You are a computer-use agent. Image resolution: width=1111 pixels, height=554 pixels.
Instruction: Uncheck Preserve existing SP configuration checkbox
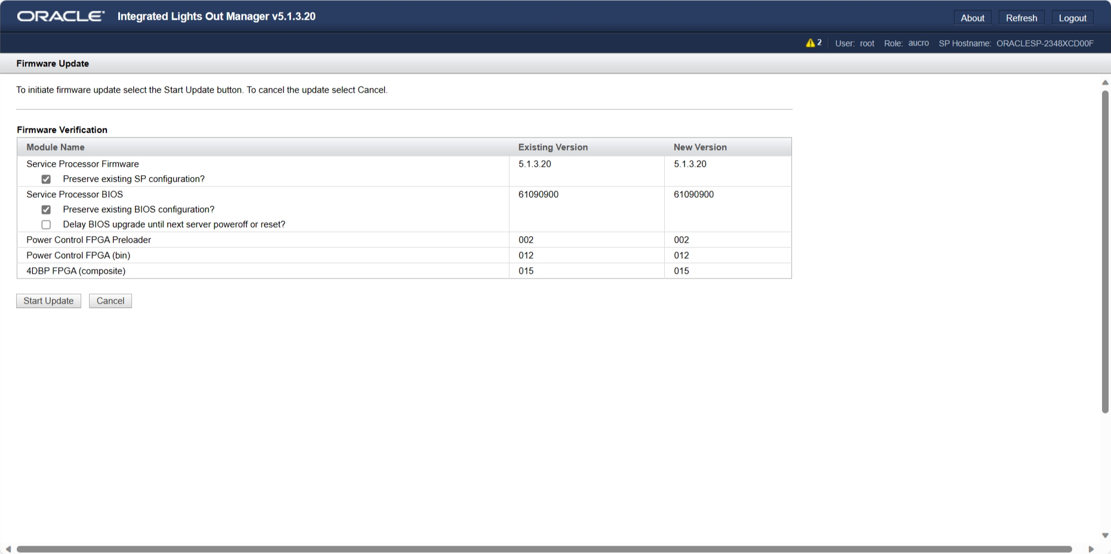pyautogui.click(x=46, y=179)
